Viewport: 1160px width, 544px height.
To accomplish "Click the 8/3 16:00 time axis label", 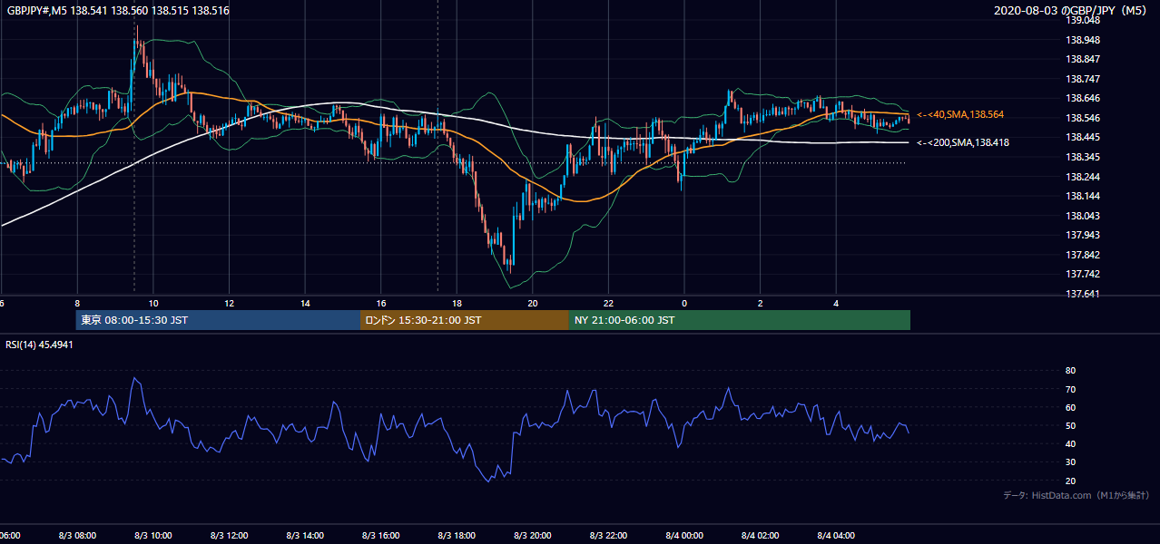I will point(381,536).
